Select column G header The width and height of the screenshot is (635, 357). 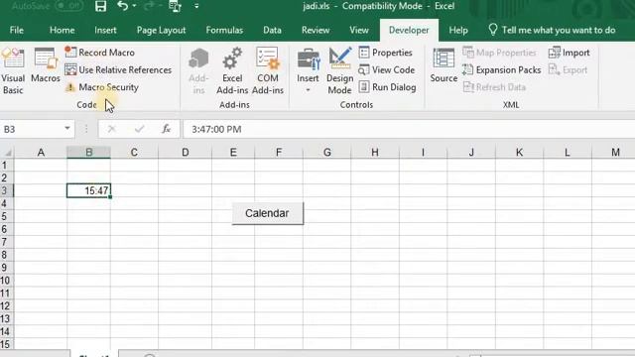[x=326, y=152]
